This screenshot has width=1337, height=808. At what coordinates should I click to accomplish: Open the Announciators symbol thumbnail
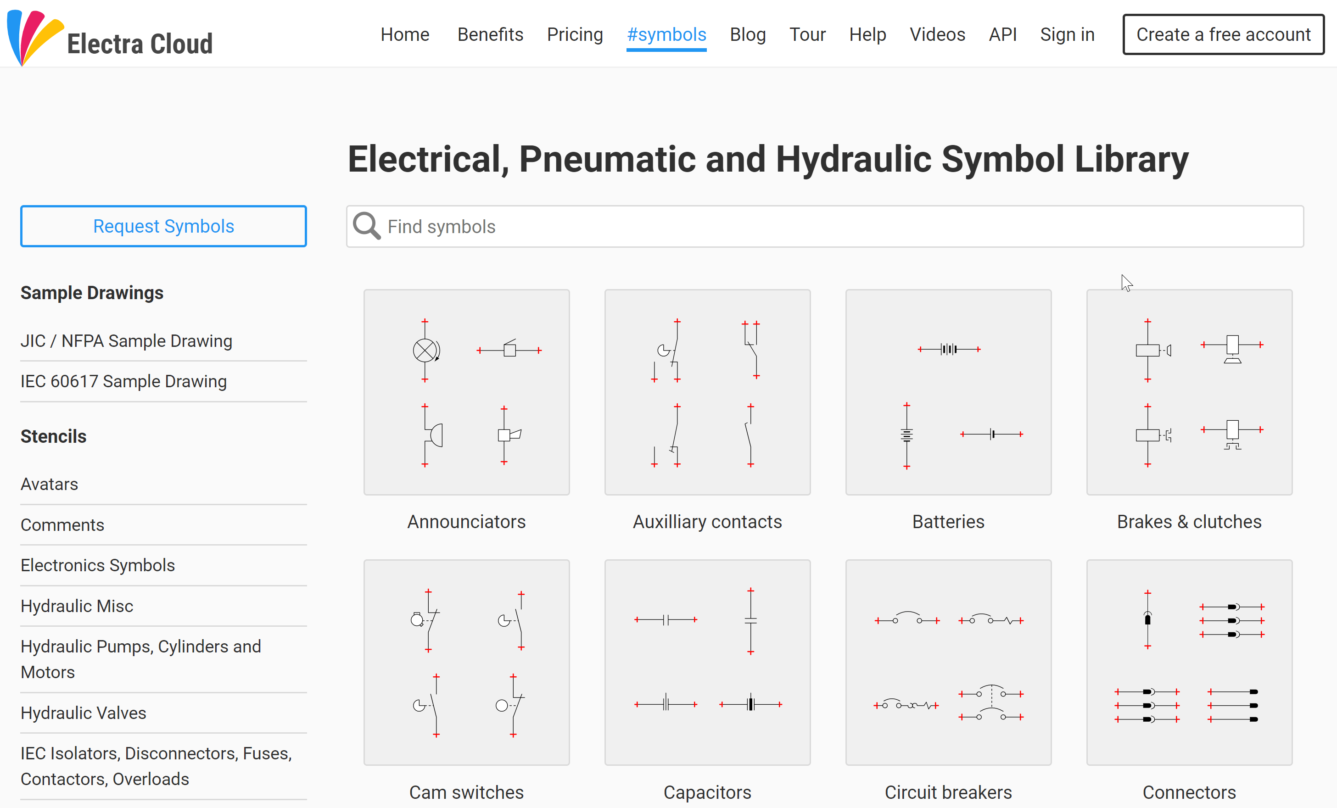pos(467,392)
